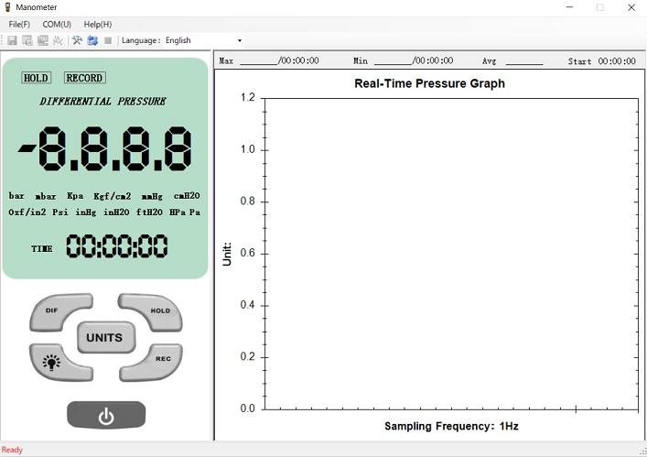Click the third grayed toolbar icon

[x=43, y=40]
